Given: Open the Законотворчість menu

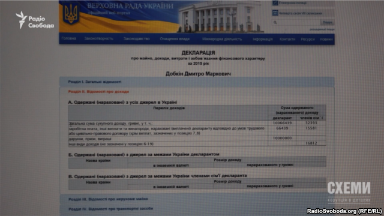Looking at the screenshot, I should (98, 38).
